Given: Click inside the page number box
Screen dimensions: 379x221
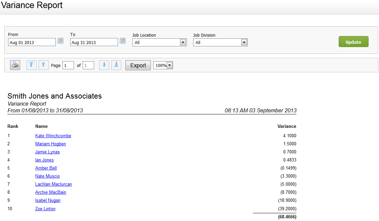Looking at the screenshot, I should point(68,65).
